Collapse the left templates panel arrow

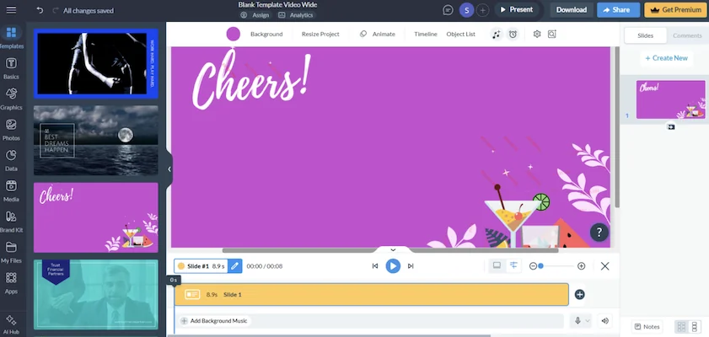169,169
